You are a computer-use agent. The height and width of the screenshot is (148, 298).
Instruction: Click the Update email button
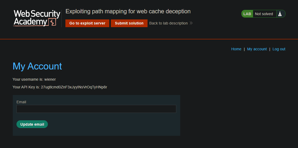click(32, 124)
